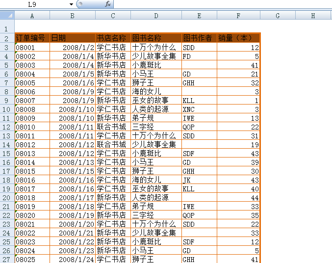The image size is (332, 263).
Task: Select order number cell 08018
Action: 32,198
